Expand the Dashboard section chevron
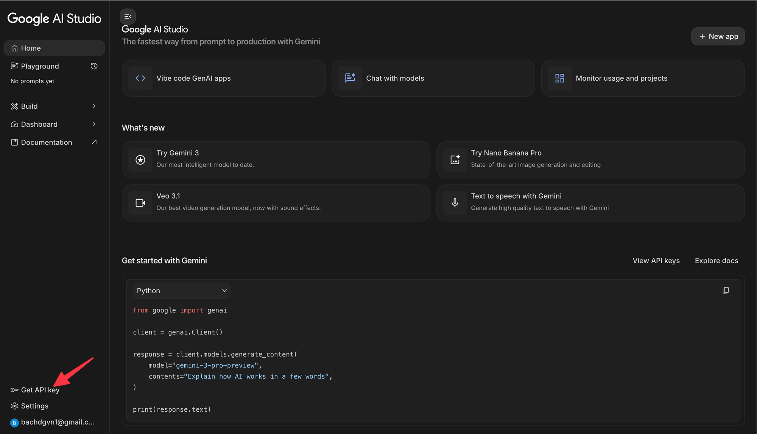This screenshot has height=434, width=757. click(x=94, y=124)
